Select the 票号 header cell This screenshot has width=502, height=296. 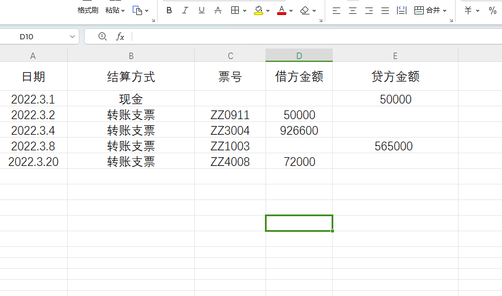click(x=230, y=76)
